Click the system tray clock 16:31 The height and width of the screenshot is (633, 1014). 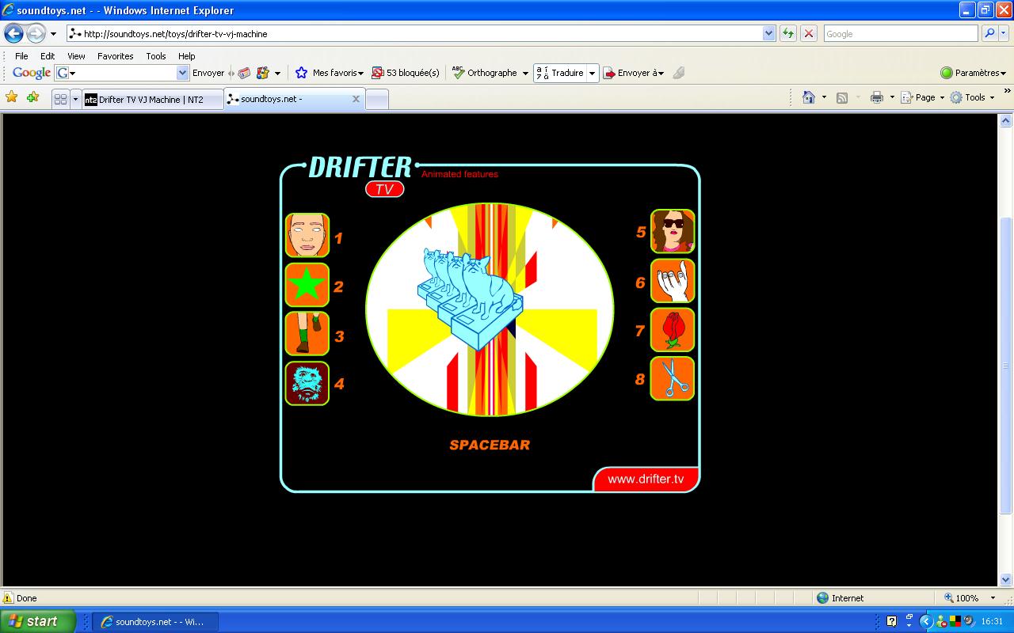[992, 622]
